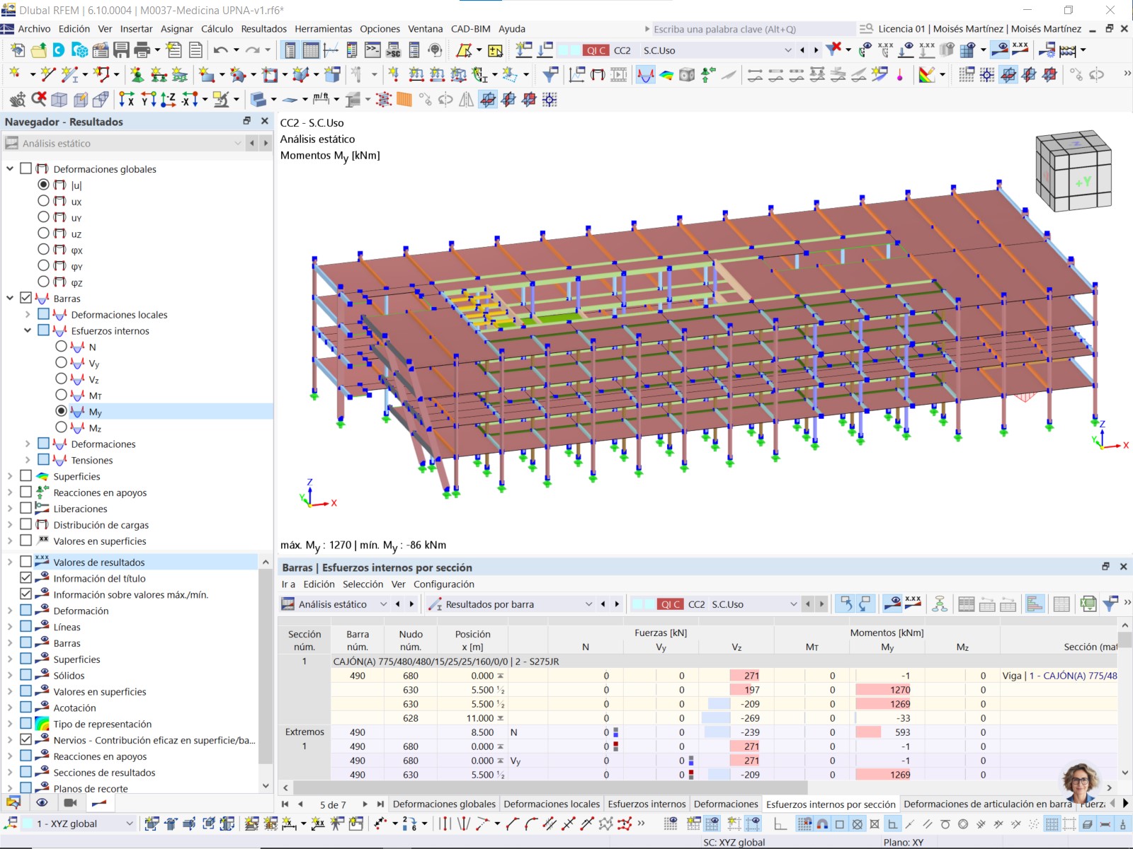Click the navigation cube view thumbnail

tap(1072, 170)
